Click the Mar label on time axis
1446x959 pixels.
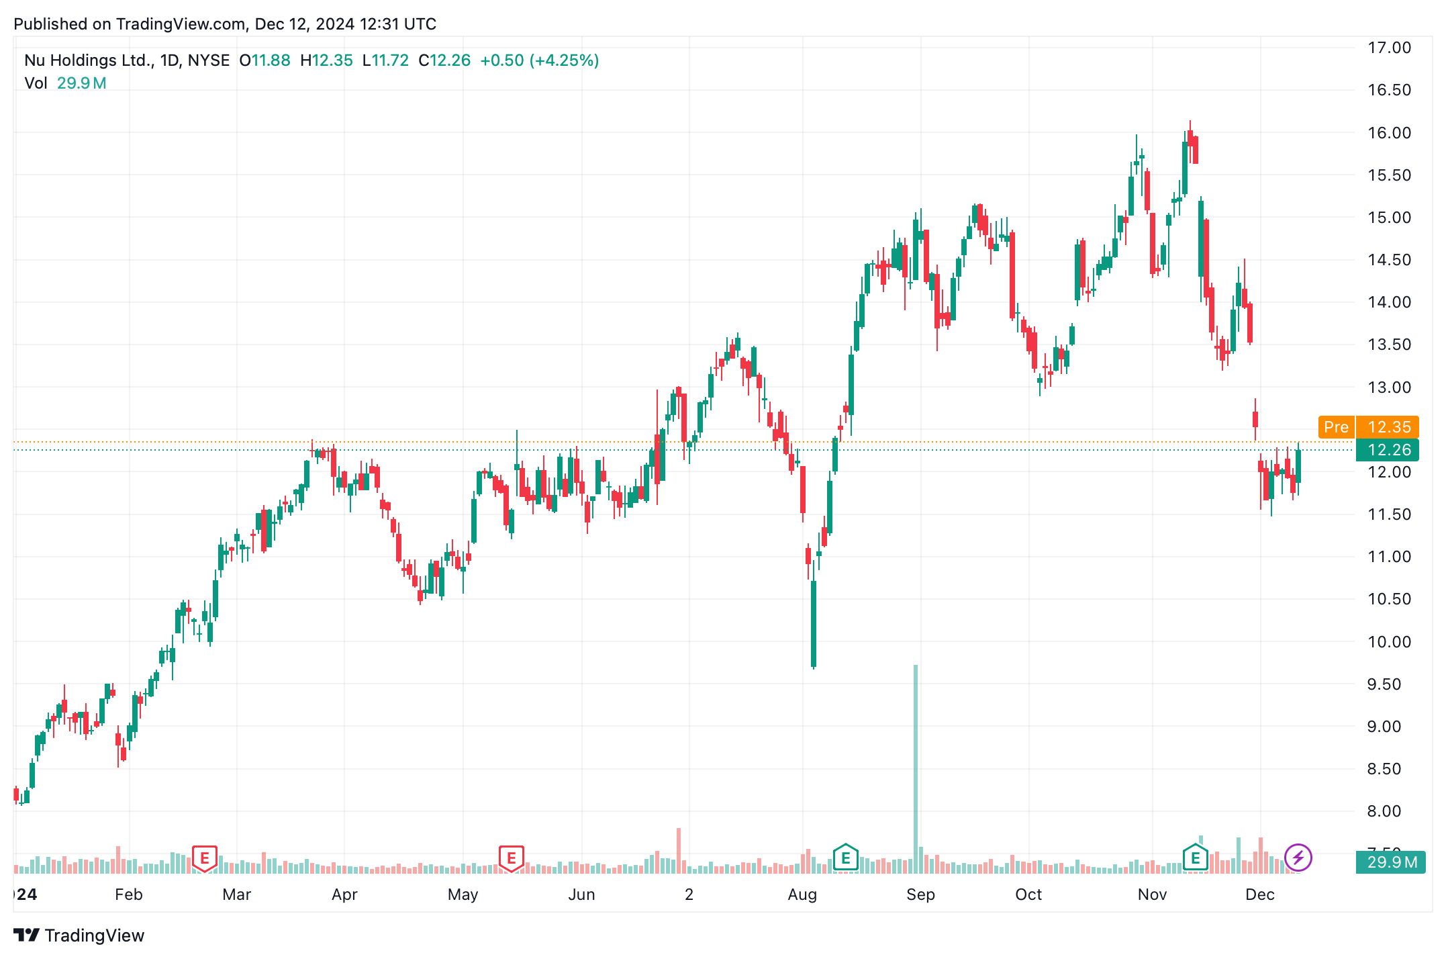coord(237,895)
